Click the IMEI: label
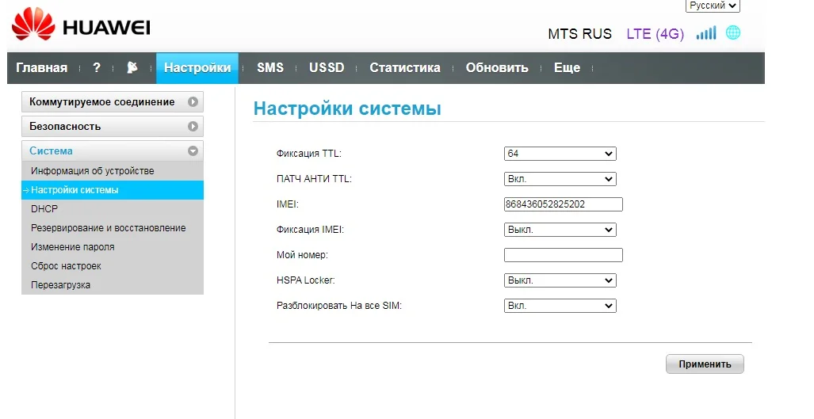 coord(288,204)
